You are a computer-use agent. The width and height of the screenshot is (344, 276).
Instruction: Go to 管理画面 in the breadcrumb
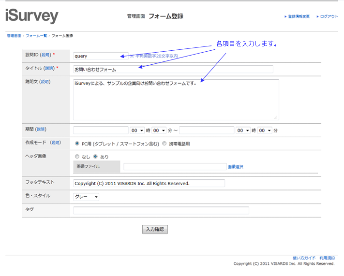tap(14, 36)
